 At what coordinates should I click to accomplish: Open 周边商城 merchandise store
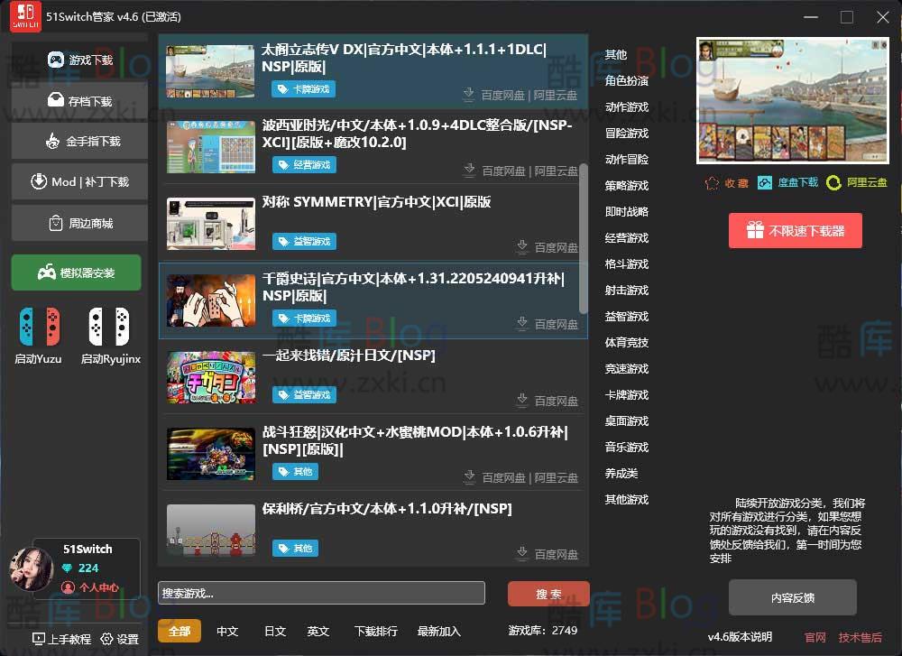78,222
